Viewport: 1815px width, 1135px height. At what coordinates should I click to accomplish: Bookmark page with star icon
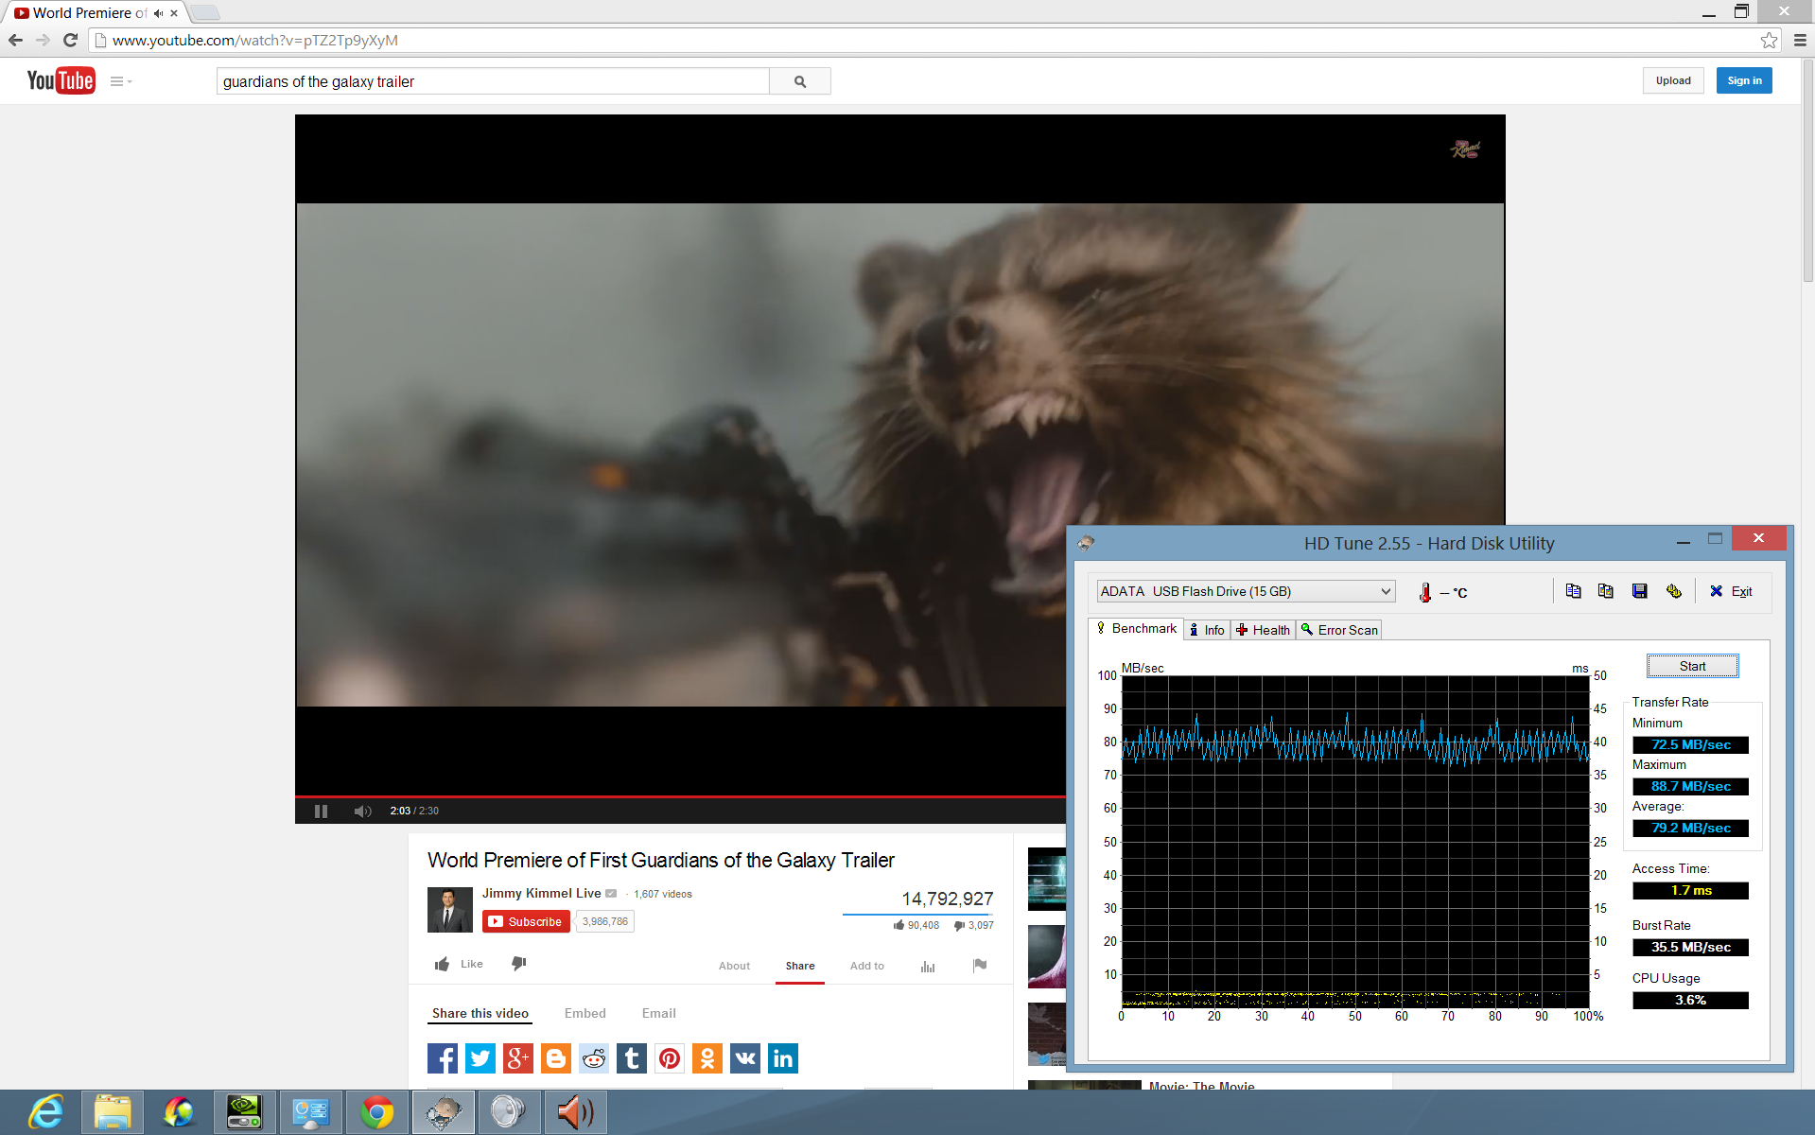[1769, 40]
